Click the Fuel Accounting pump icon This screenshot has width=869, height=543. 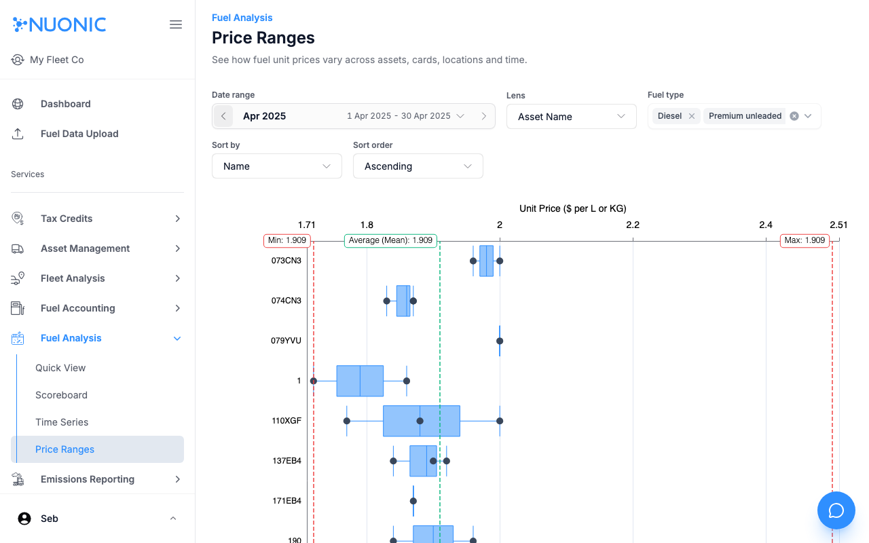(x=18, y=308)
